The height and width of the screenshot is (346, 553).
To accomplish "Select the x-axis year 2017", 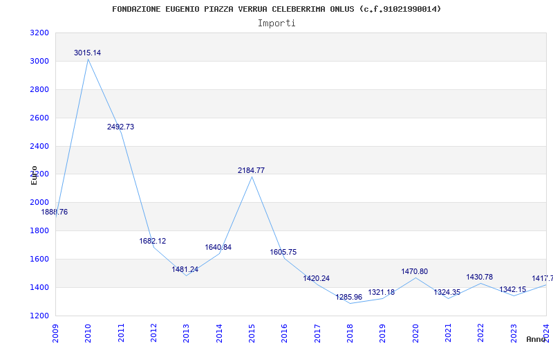I will [x=317, y=333].
